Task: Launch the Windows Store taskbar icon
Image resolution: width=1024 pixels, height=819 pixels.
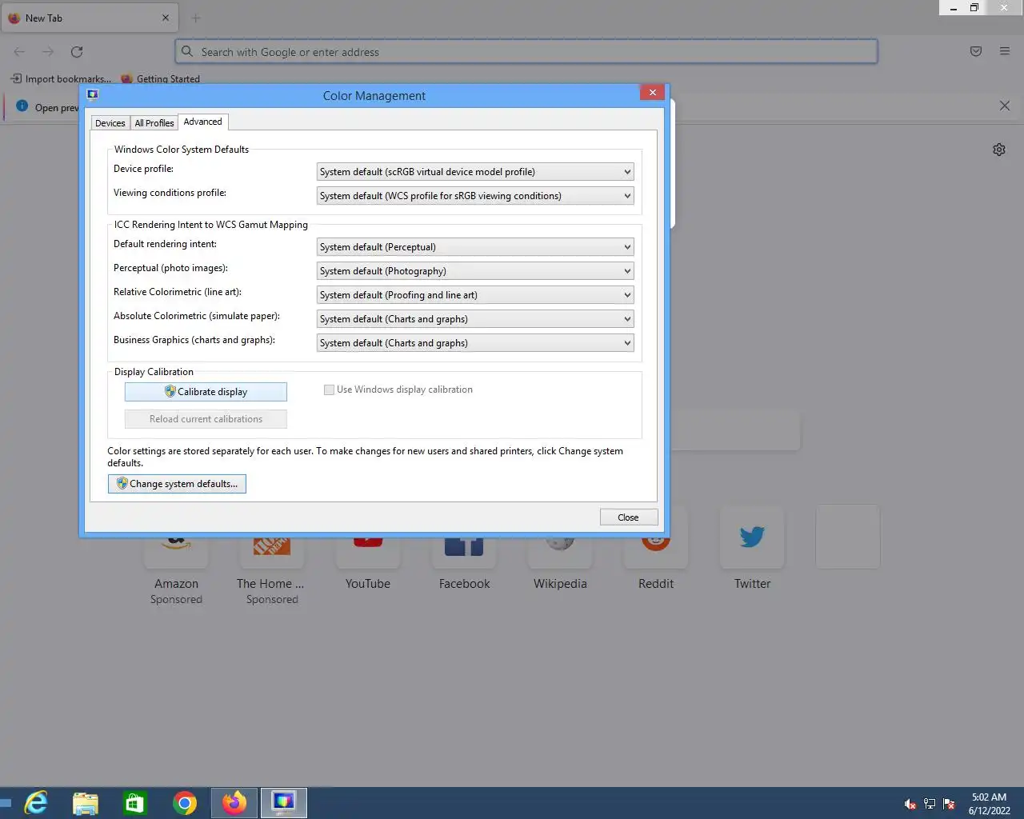Action: point(134,802)
